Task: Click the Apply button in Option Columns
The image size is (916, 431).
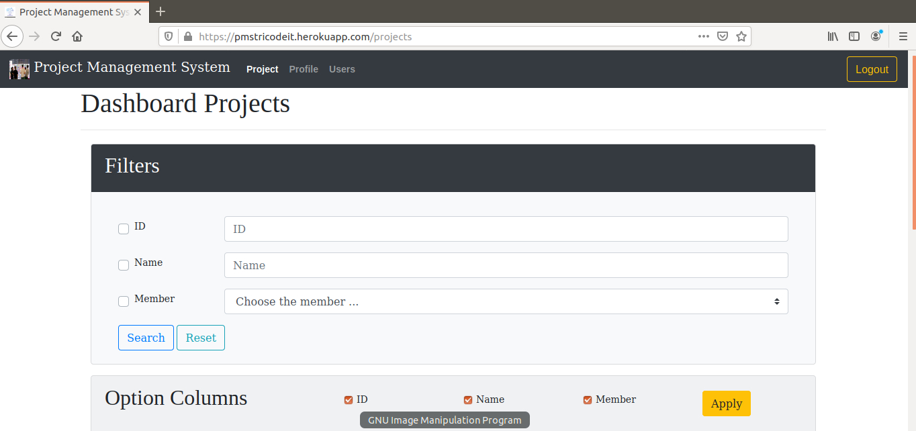Action: point(726,403)
